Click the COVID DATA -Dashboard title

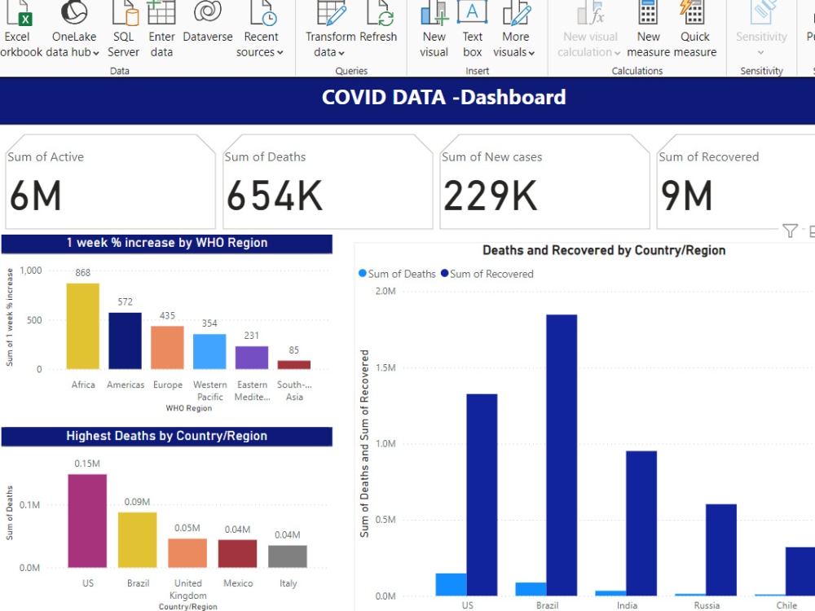(443, 97)
